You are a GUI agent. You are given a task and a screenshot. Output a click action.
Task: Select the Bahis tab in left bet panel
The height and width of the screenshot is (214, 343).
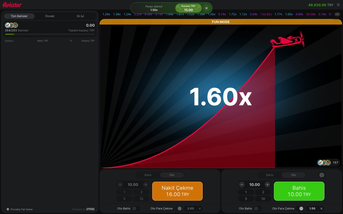point(148,175)
